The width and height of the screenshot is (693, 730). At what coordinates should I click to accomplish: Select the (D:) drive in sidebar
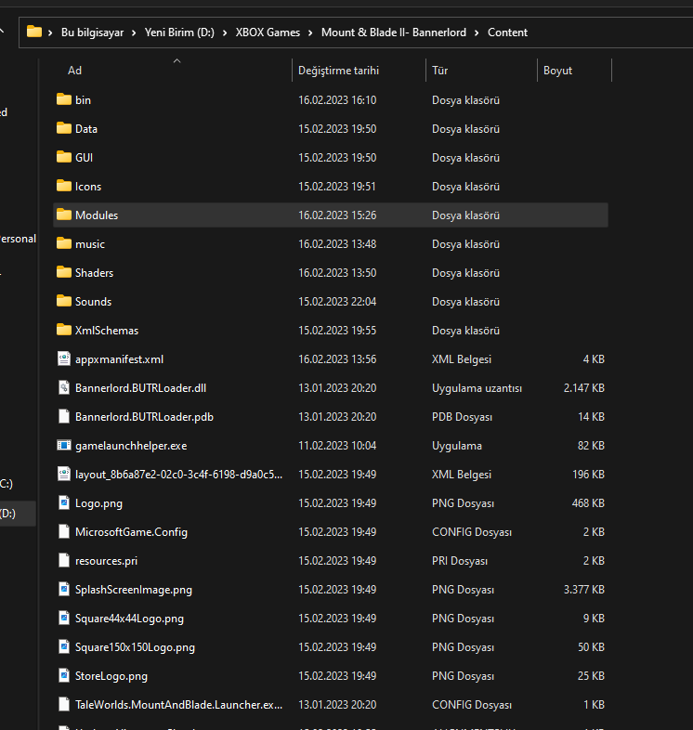click(18, 514)
